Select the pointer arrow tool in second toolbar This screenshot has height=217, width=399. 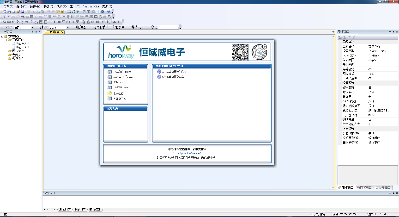tap(4, 16)
